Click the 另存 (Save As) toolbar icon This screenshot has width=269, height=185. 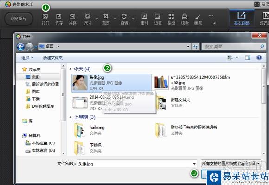72,19
